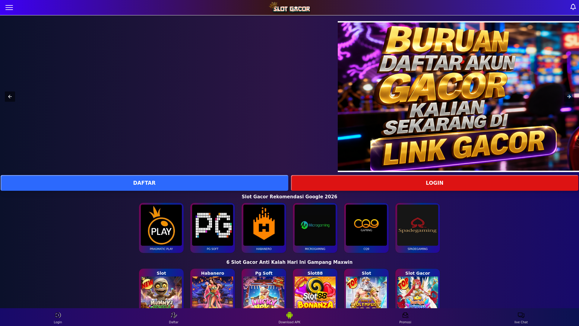Viewport: 579px width, 326px height.
Task: Click the red LOGIN button
Action: click(x=435, y=183)
